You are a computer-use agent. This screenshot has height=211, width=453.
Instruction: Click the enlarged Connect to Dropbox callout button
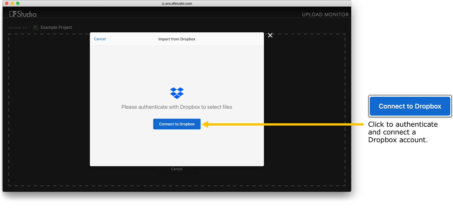[410, 106]
